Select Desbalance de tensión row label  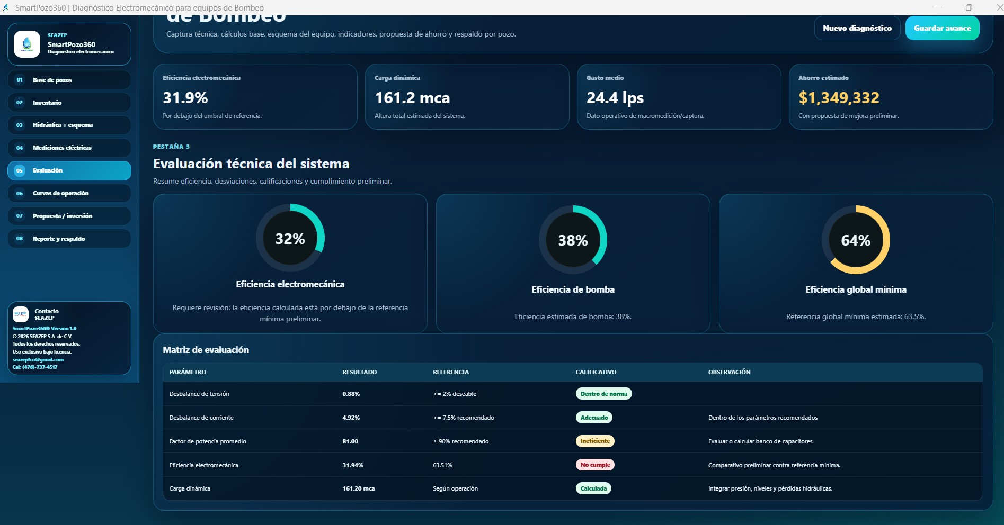(199, 394)
